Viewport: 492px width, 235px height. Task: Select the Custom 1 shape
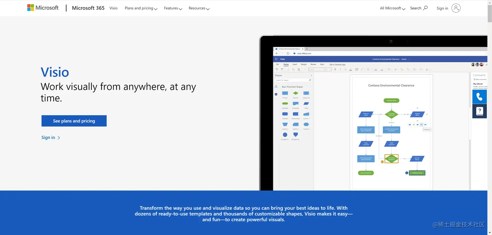(x=306, y=114)
